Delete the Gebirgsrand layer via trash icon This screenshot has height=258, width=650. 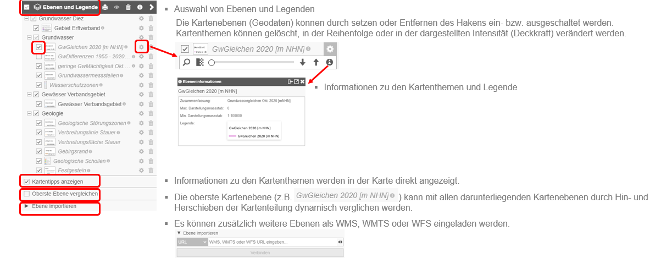[151, 152]
